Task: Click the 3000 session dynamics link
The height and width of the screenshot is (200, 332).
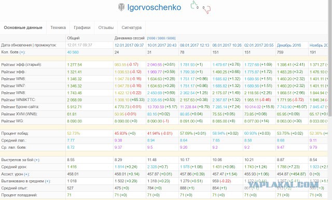Action: [x=161, y=38]
